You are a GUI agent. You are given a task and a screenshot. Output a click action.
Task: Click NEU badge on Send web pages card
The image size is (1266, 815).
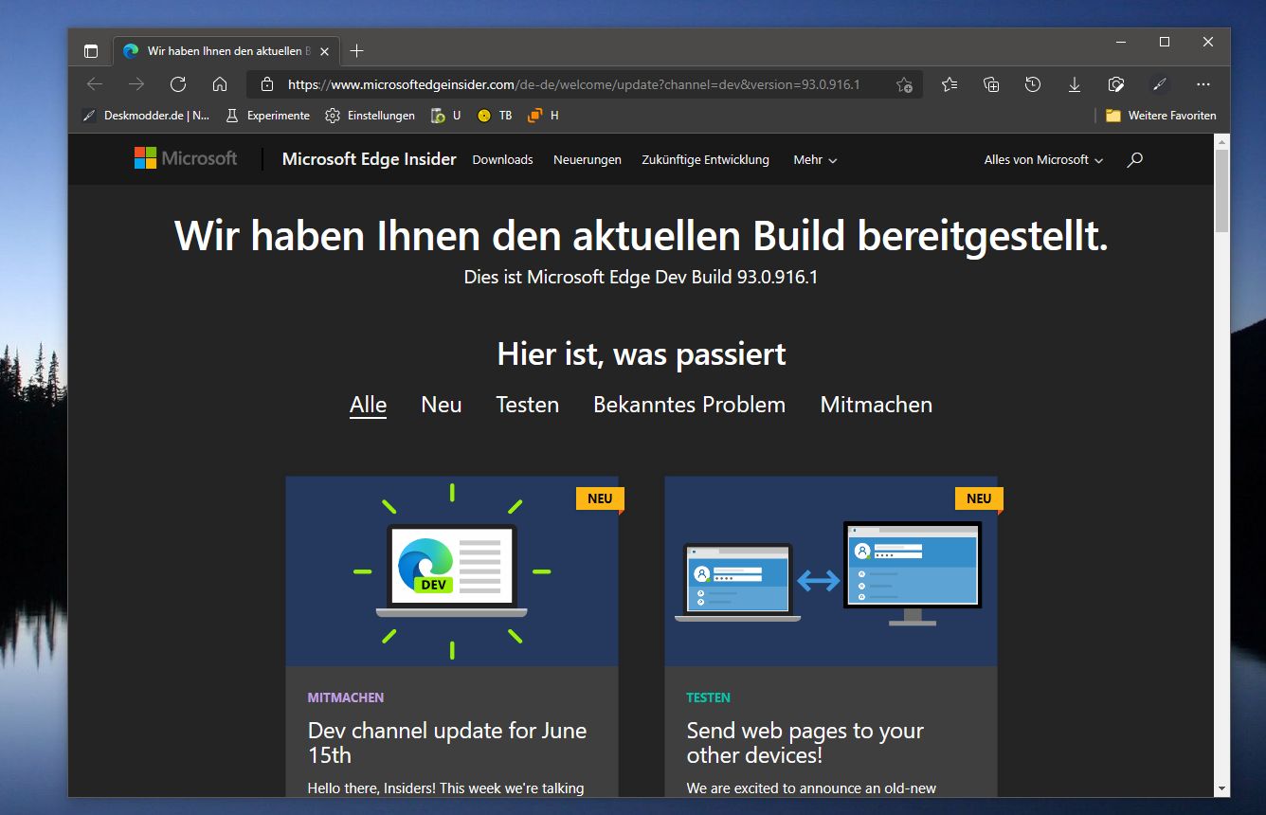point(979,498)
